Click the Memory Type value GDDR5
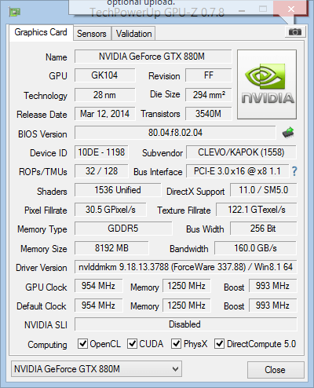This screenshot has width=314, height=388. point(123,229)
